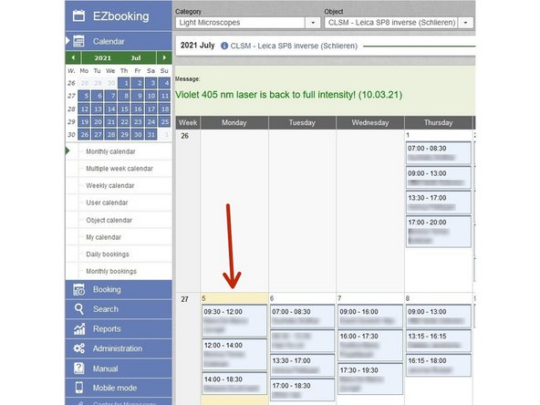The image size is (540, 405).
Task: Open Monday 5 booking 14:00 - 18:30
Action: coord(234,383)
